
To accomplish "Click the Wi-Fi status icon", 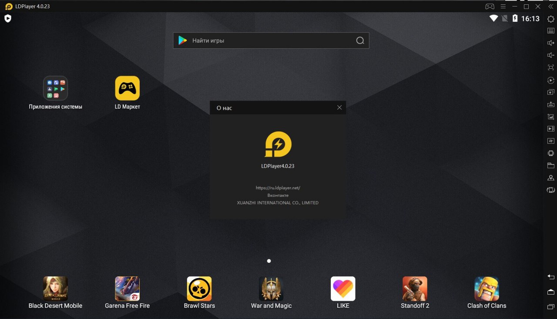I will [x=493, y=18].
